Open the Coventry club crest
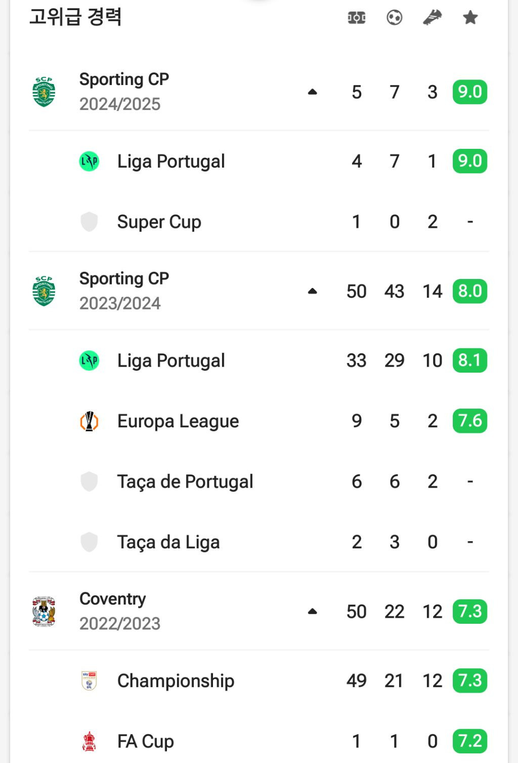 click(44, 611)
